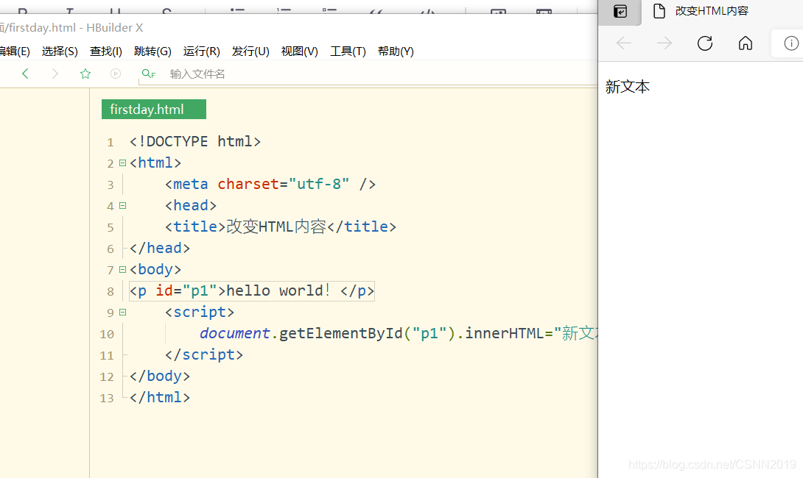Open the 编辑(E) menu
The height and width of the screenshot is (478, 803).
click(x=15, y=51)
